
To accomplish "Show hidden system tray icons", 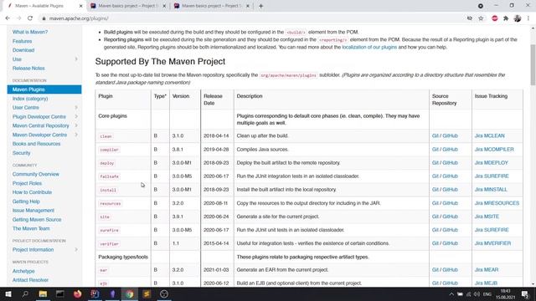I will 451,294.
